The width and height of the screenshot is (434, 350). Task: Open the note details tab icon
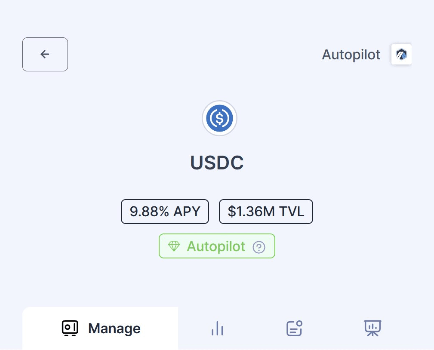coord(295,329)
